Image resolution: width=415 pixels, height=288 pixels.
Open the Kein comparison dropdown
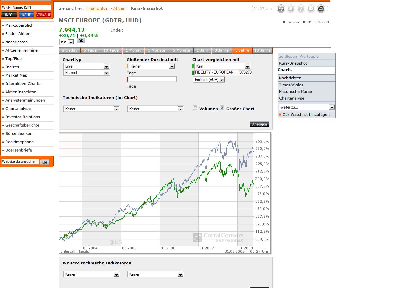click(223, 66)
